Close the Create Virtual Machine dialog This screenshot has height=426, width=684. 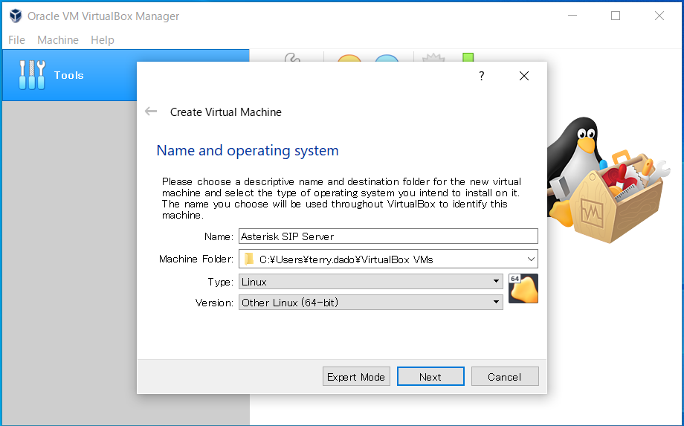524,76
